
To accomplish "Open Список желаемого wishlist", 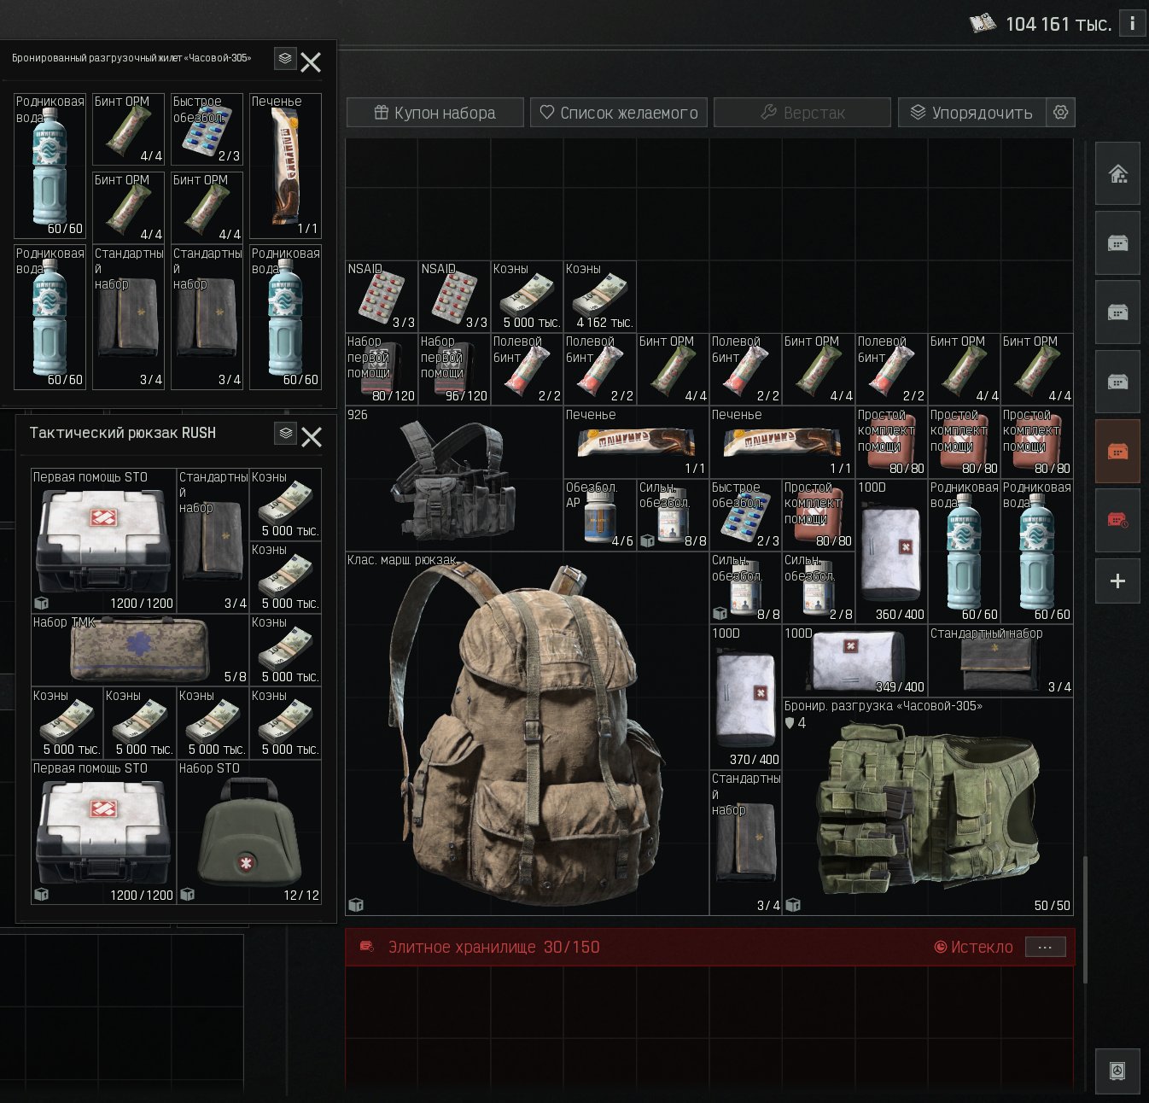I will pos(619,113).
